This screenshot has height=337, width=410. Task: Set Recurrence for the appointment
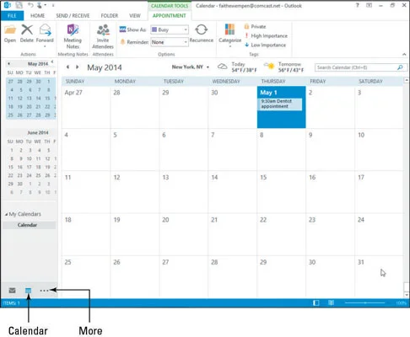click(202, 34)
